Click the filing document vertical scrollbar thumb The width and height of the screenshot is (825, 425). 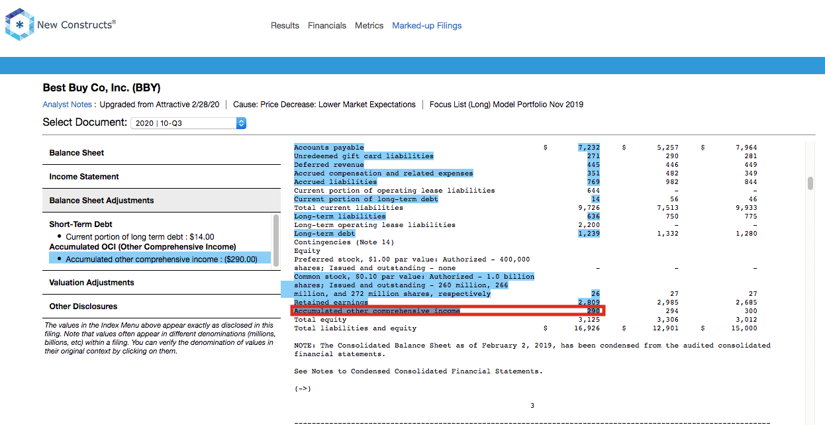(810, 183)
